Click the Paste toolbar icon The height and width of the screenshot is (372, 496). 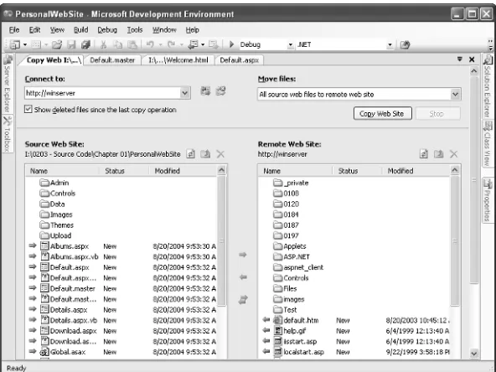coord(132,44)
